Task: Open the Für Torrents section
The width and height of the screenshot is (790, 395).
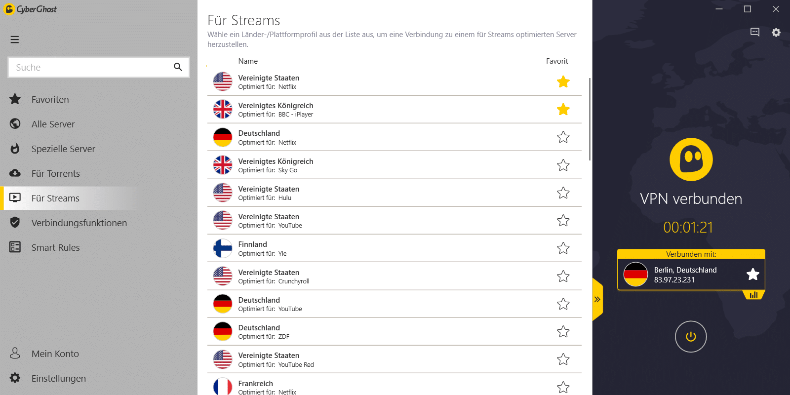Action: (x=55, y=174)
